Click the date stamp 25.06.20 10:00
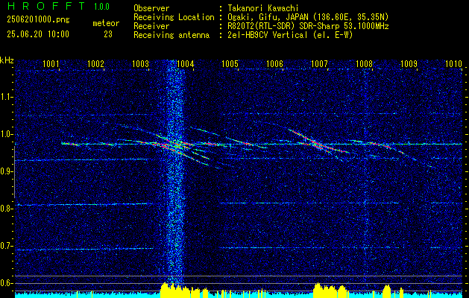This screenshot has width=469, height=298. point(38,34)
